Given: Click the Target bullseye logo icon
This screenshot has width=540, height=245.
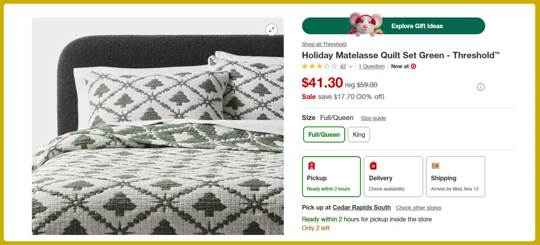Looking at the screenshot, I should [x=413, y=66].
